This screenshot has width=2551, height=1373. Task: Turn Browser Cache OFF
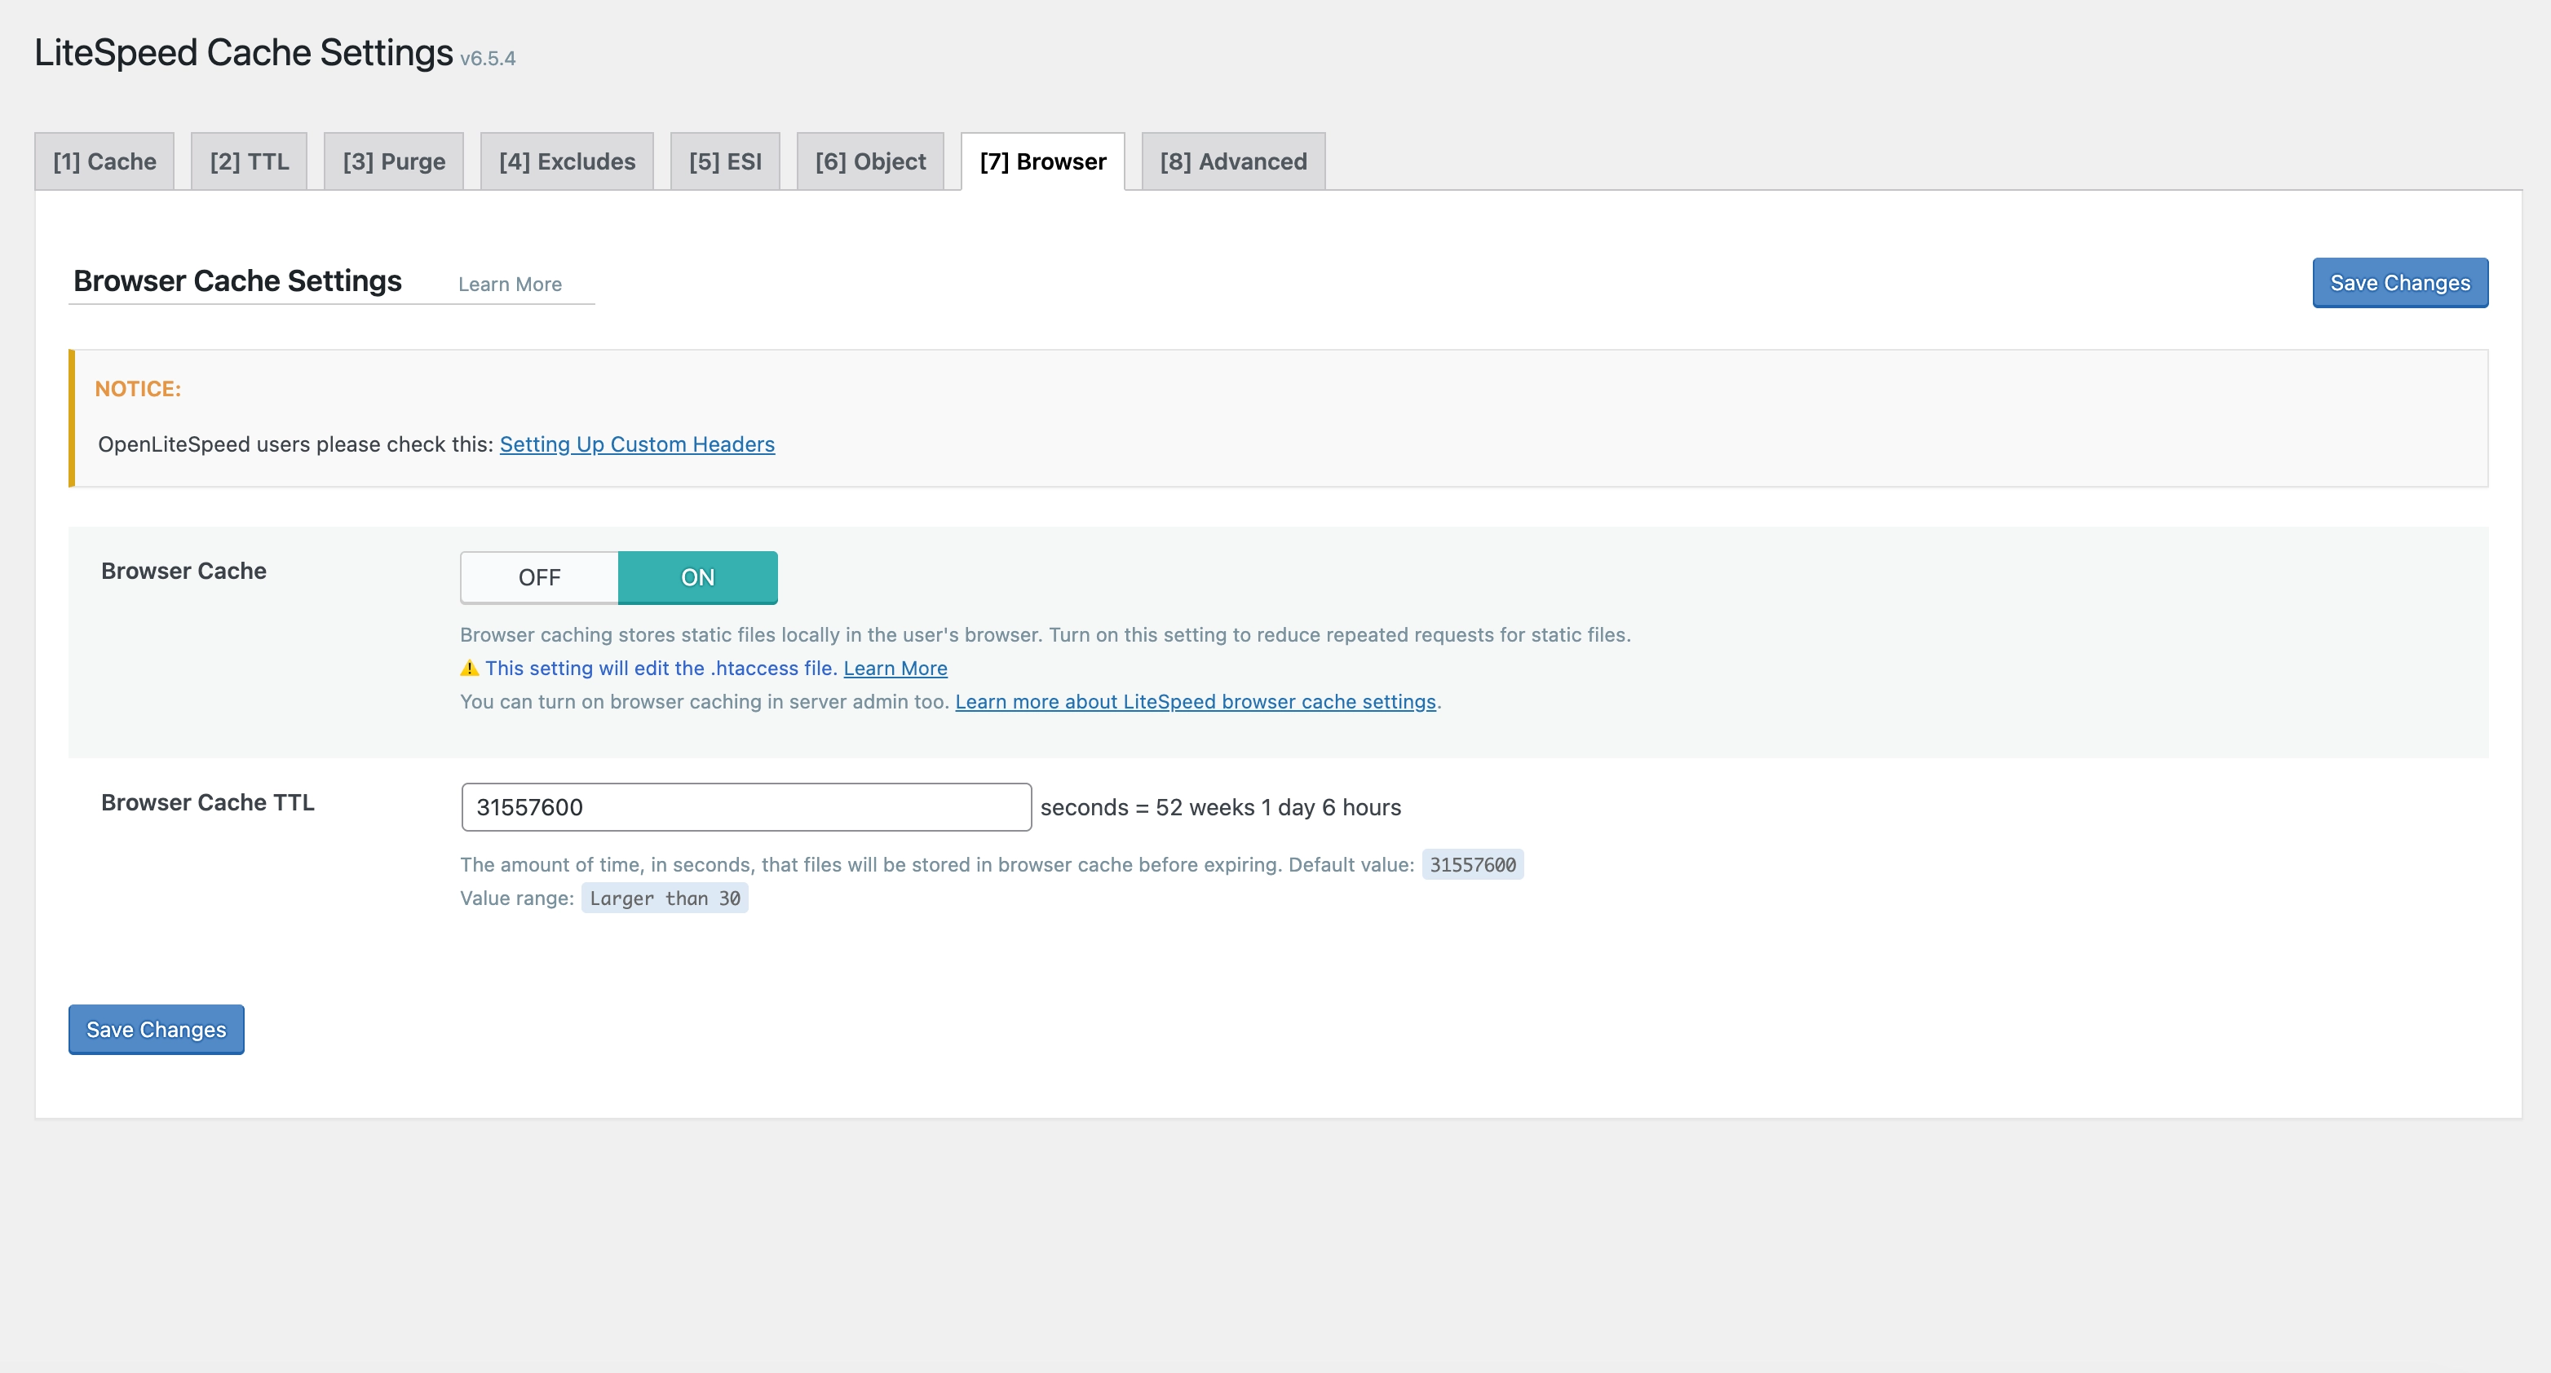tap(540, 577)
